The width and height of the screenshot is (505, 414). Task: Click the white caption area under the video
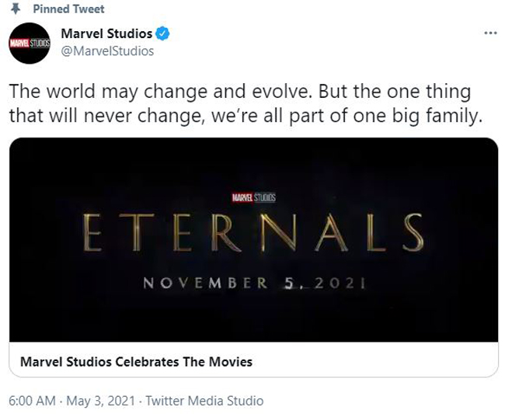(253, 360)
